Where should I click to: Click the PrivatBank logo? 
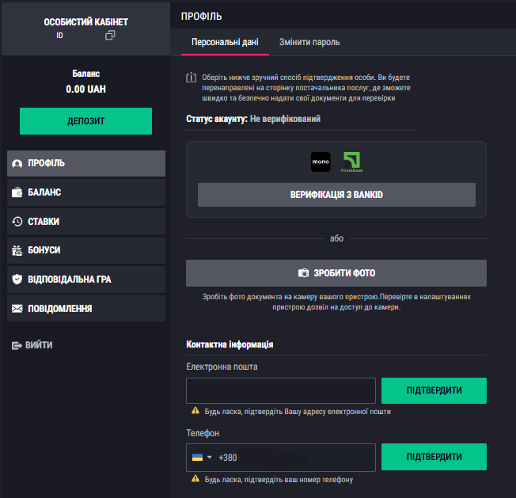(351, 162)
